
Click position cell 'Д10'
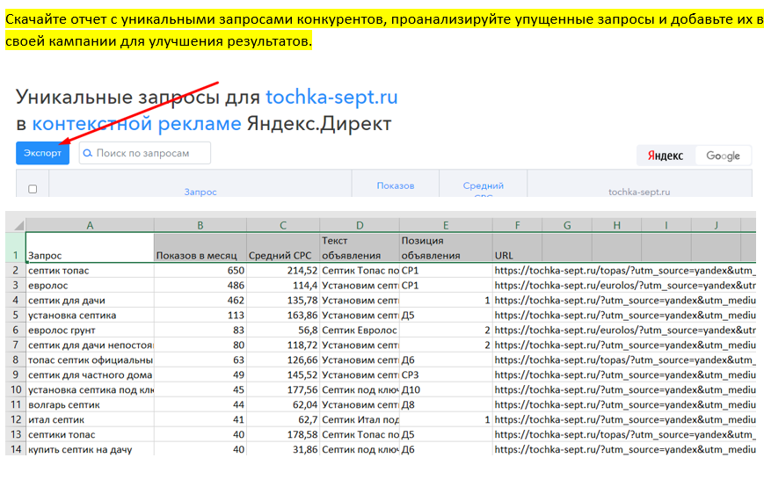tap(446, 389)
